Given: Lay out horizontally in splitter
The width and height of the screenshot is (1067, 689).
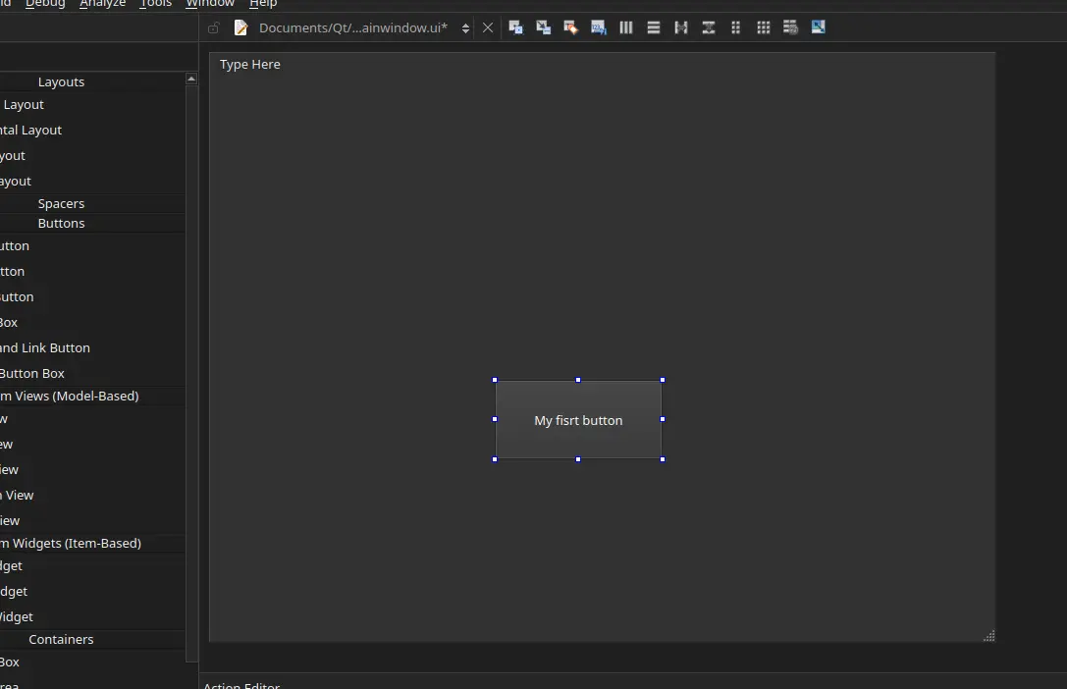Looking at the screenshot, I should click(681, 27).
